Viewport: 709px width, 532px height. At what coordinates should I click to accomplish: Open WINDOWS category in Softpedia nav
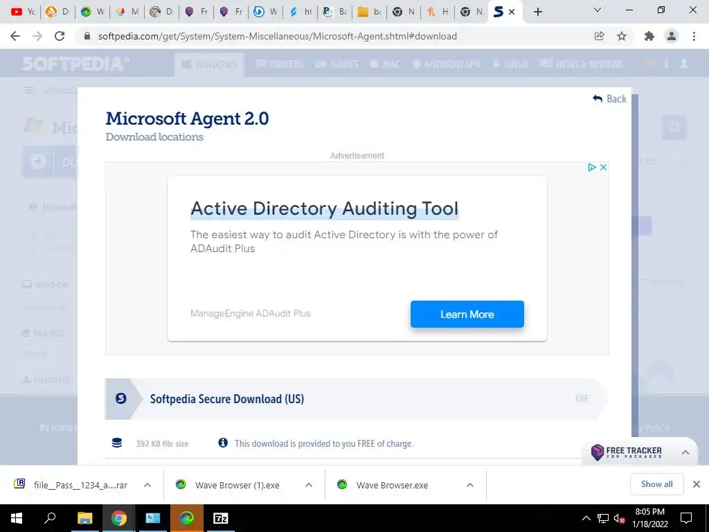click(x=209, y=64)
